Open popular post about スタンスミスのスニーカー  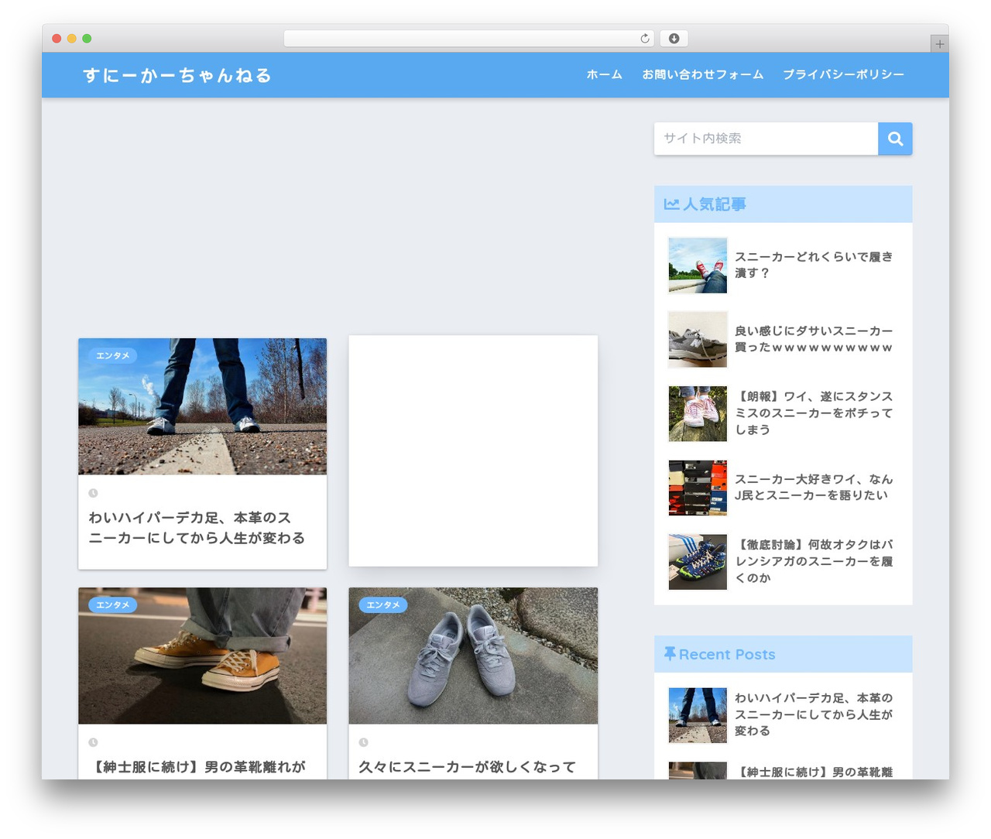pos(813,413)
